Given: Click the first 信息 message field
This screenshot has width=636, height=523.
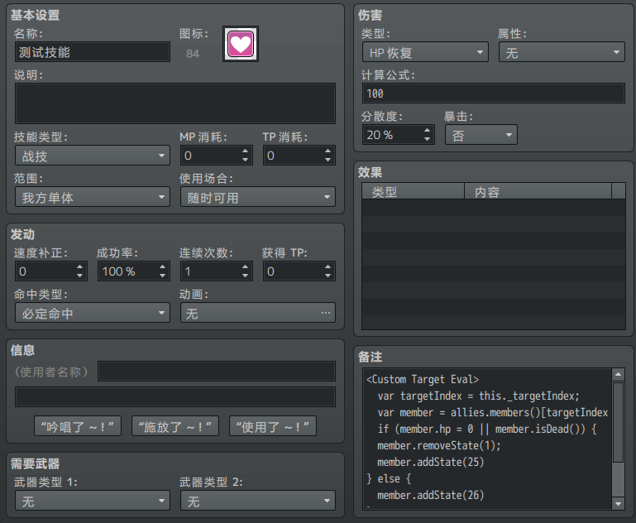Looking at the screenshot, I should tap(217, 372).
